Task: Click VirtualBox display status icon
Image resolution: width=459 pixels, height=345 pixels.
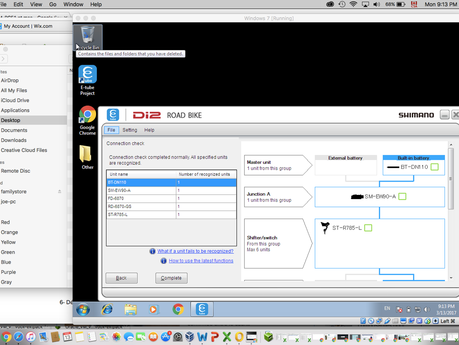Action: (x=403, y=321)
